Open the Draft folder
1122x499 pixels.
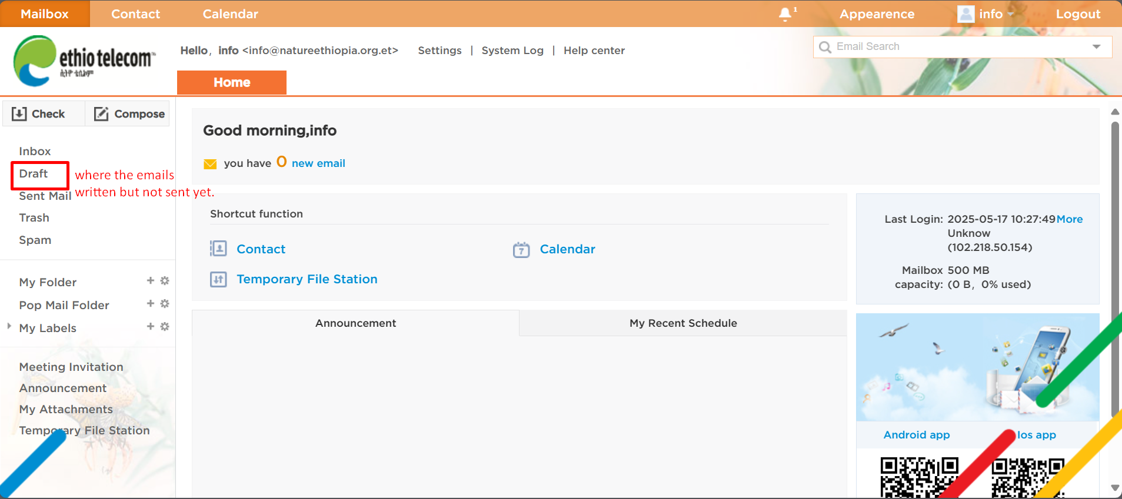[x=34, y=174]
